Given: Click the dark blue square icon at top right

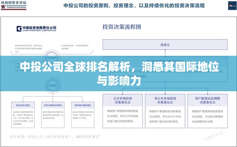Looking at the screenshot, I should click(232, 6).
